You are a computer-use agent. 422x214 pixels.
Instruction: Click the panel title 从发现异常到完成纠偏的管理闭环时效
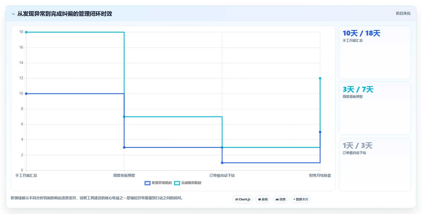[x=65, y=14]
